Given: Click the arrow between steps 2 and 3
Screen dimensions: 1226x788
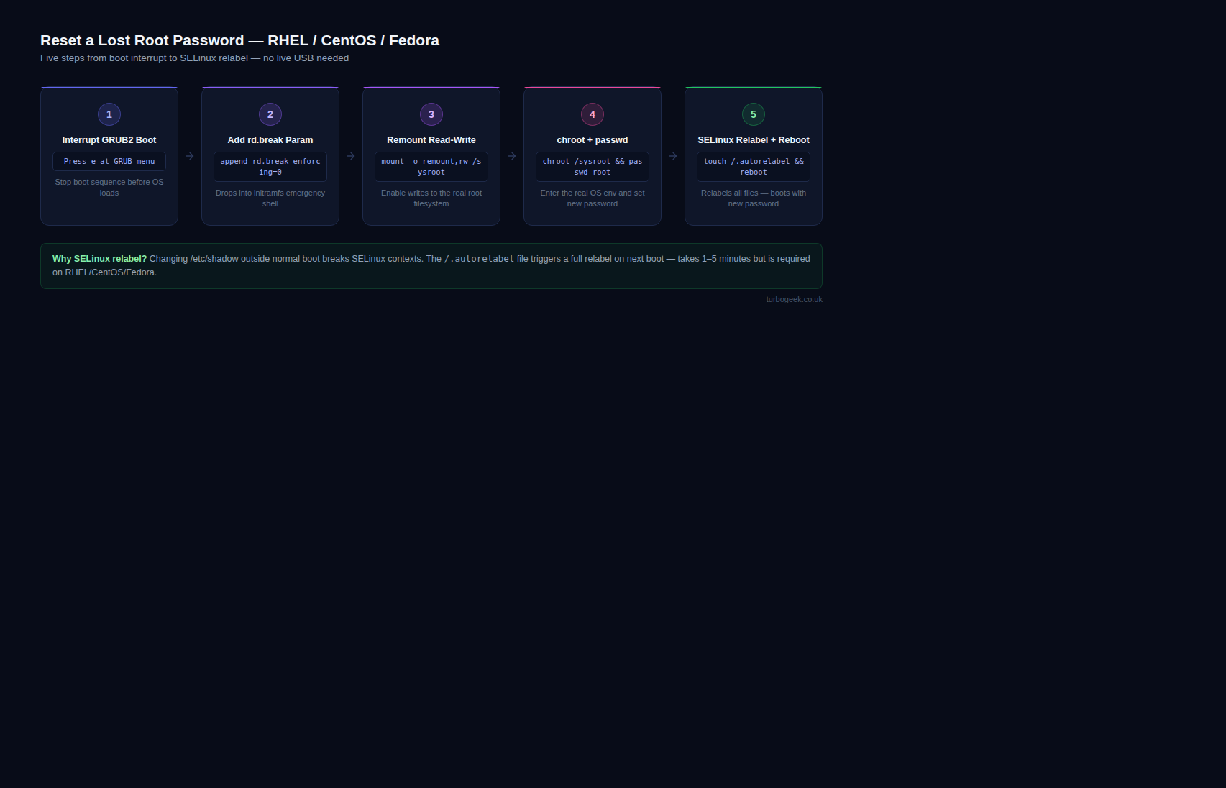Looking at the screenshot, I should (x=351, y=156).
